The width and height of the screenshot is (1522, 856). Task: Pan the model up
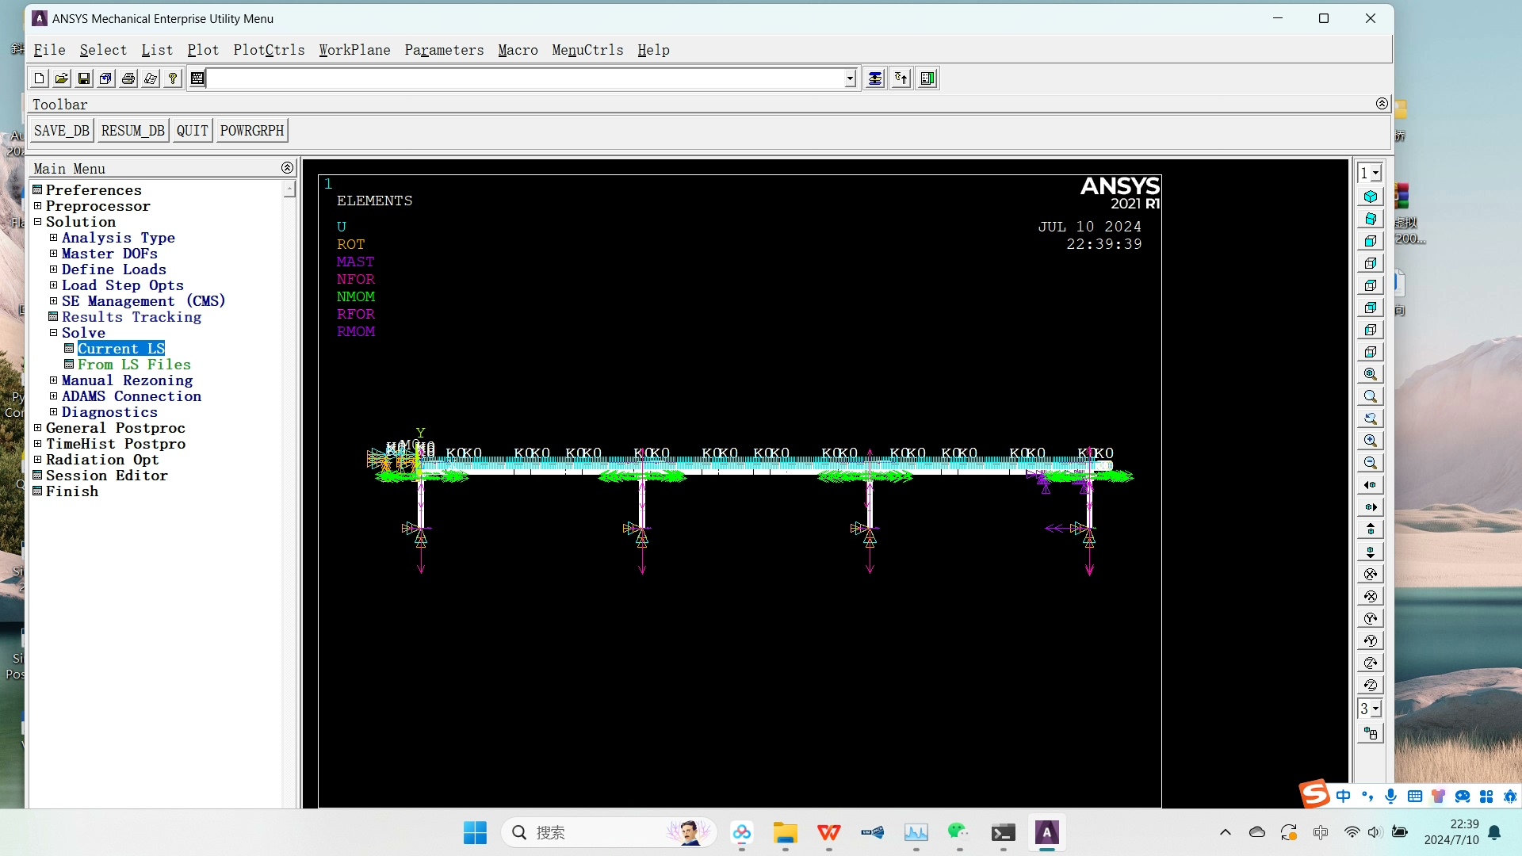tap(1371, 529)
